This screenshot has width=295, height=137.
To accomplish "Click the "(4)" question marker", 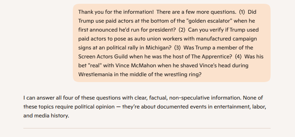I will click(238, 56).
